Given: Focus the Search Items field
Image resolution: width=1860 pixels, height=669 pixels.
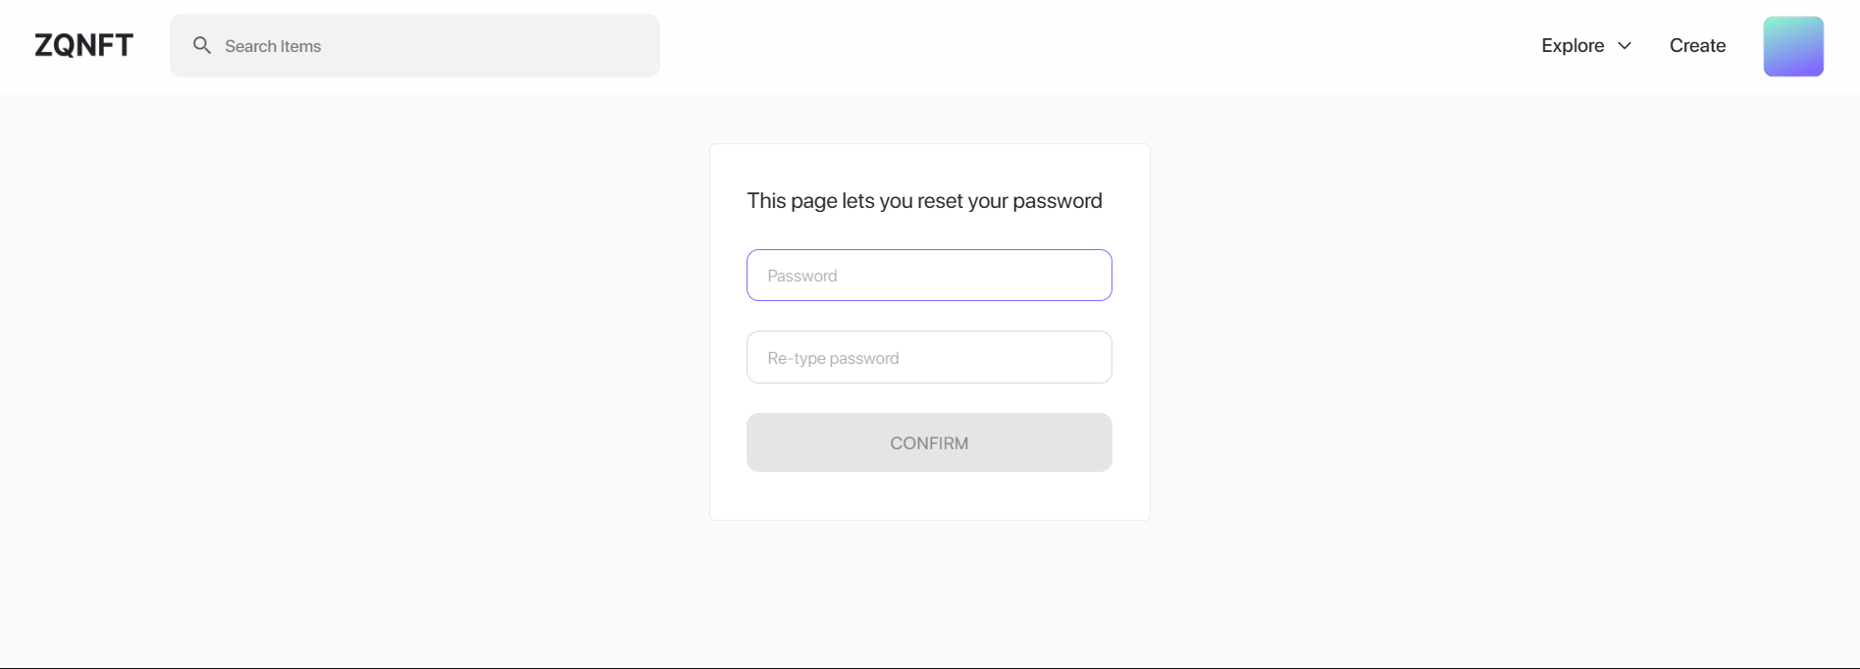Looking at the screenshot, I should (415, 45).
